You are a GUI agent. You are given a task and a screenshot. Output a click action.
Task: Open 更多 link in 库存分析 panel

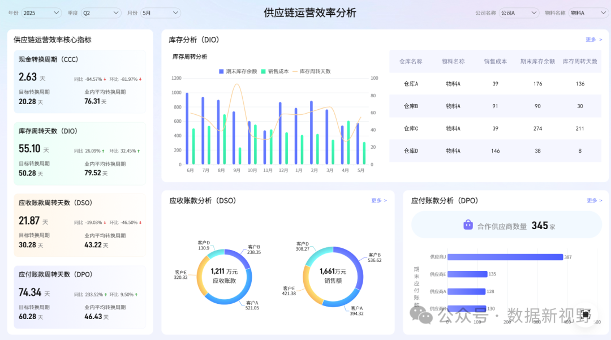click(x=593, y=40)
